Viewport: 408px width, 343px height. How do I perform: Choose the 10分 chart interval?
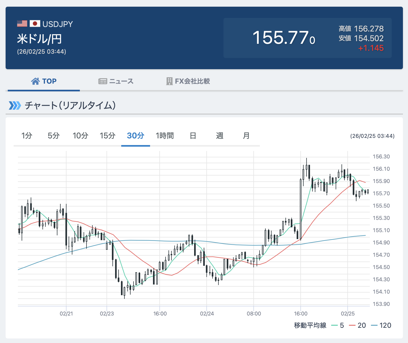point(80,136)
